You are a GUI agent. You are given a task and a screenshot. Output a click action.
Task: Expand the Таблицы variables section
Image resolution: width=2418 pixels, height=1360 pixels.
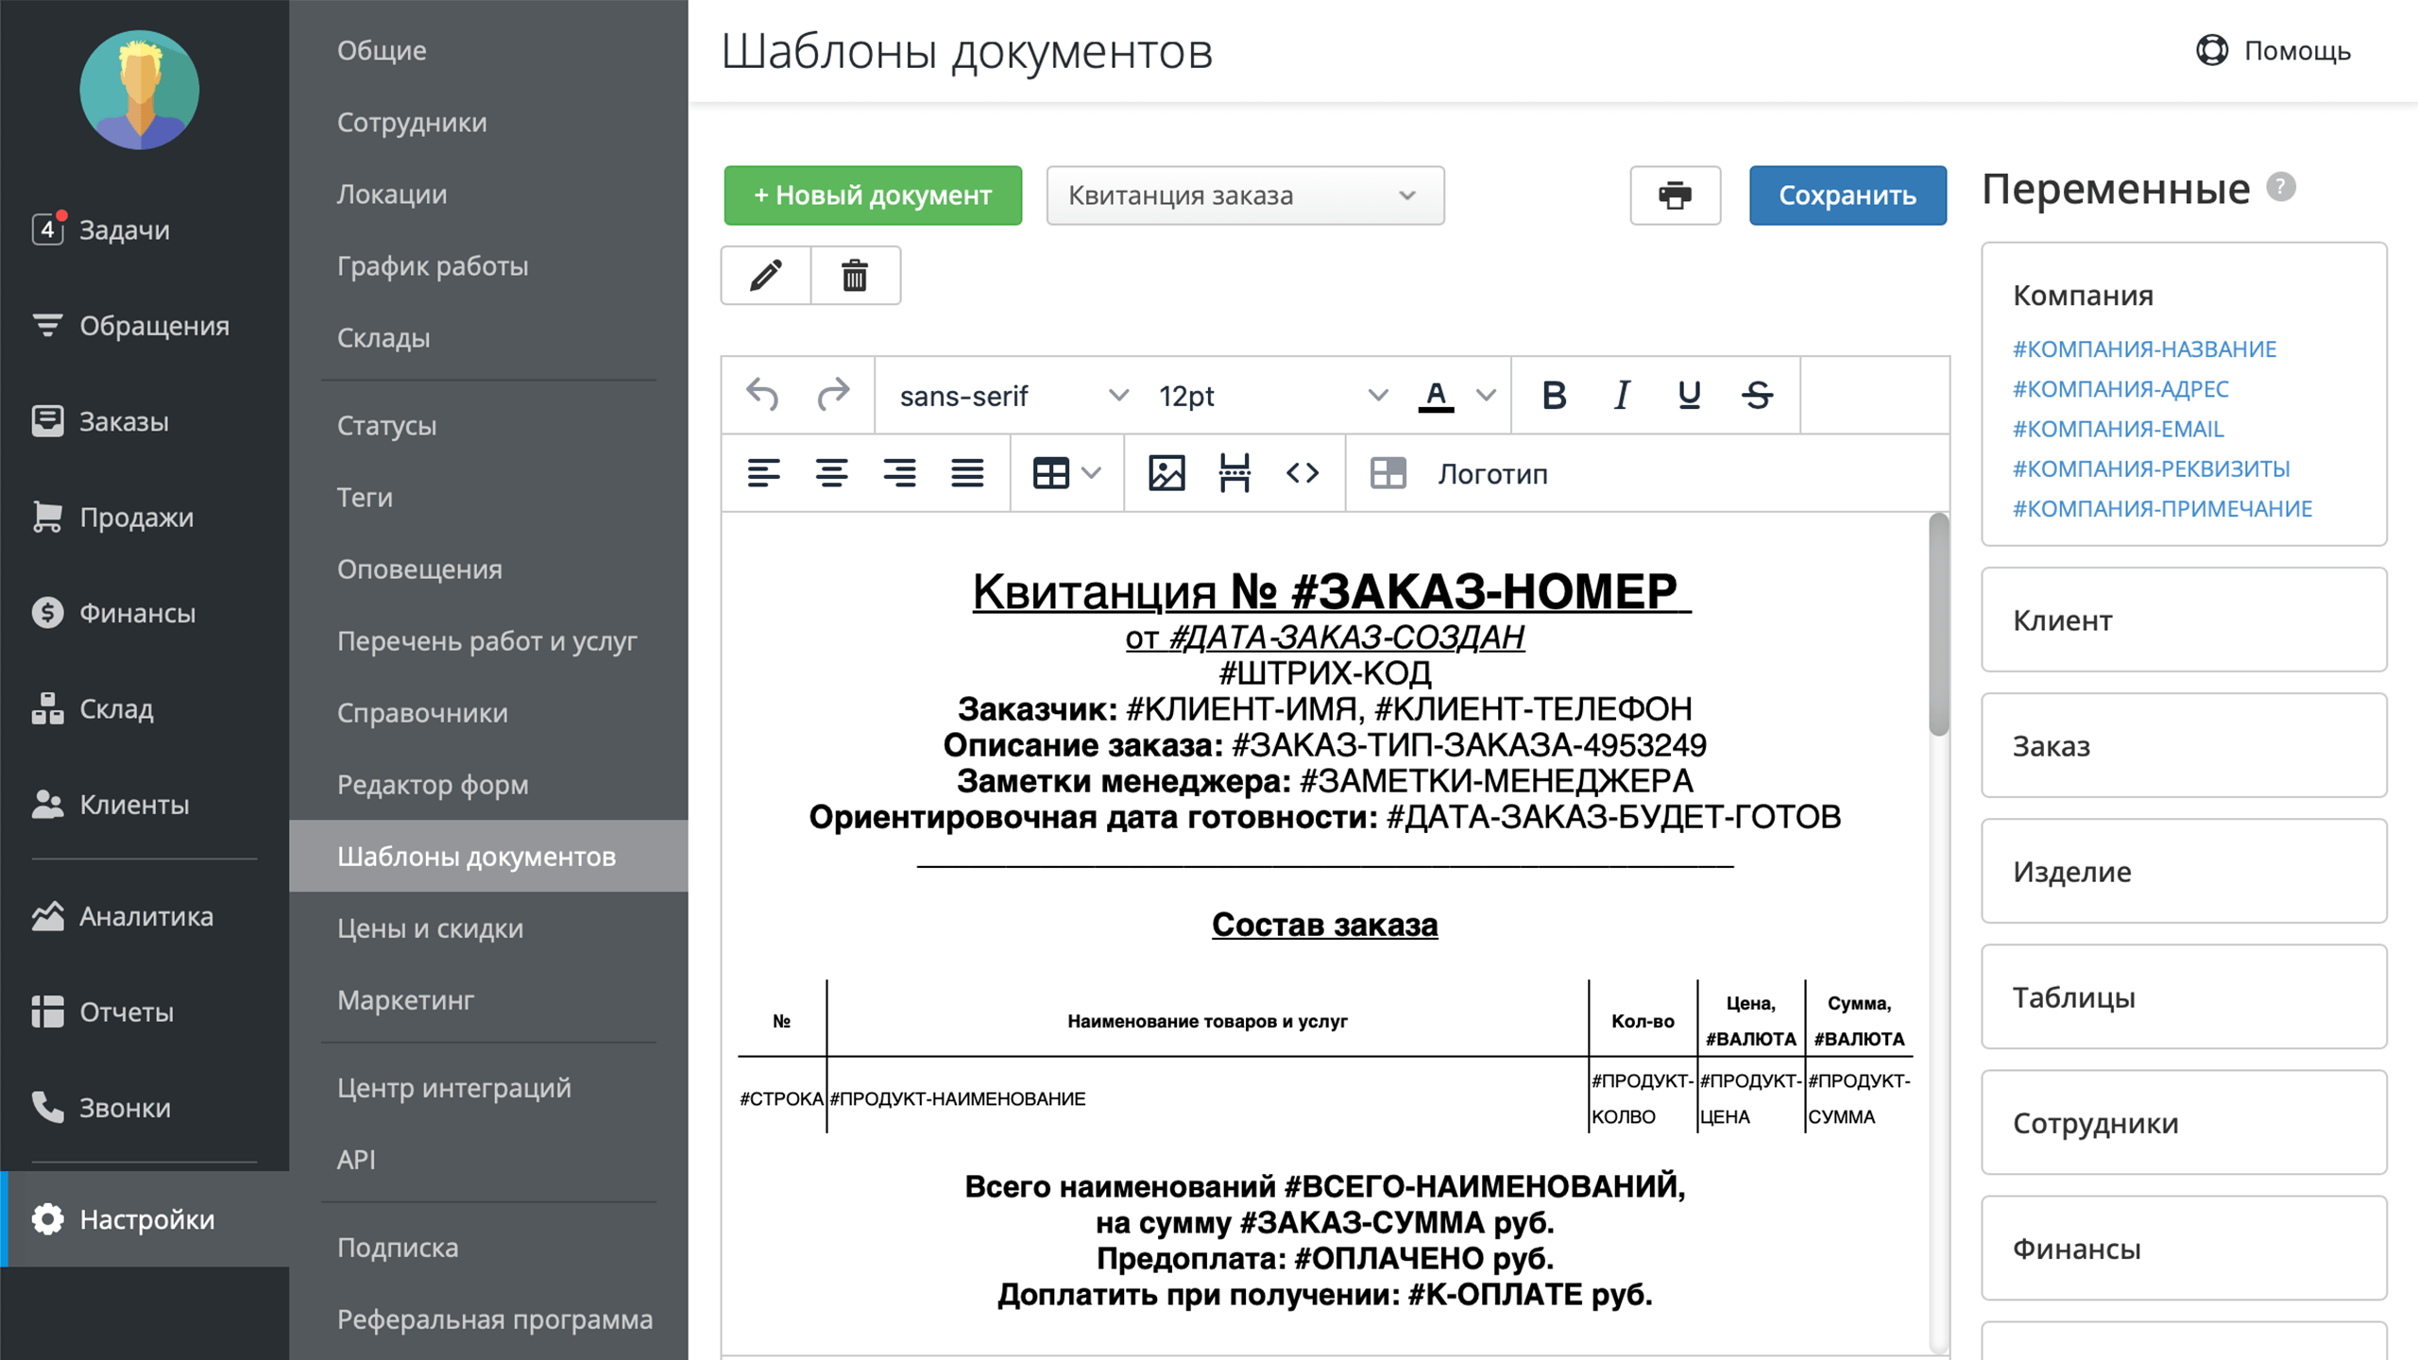pos(2184,996)
